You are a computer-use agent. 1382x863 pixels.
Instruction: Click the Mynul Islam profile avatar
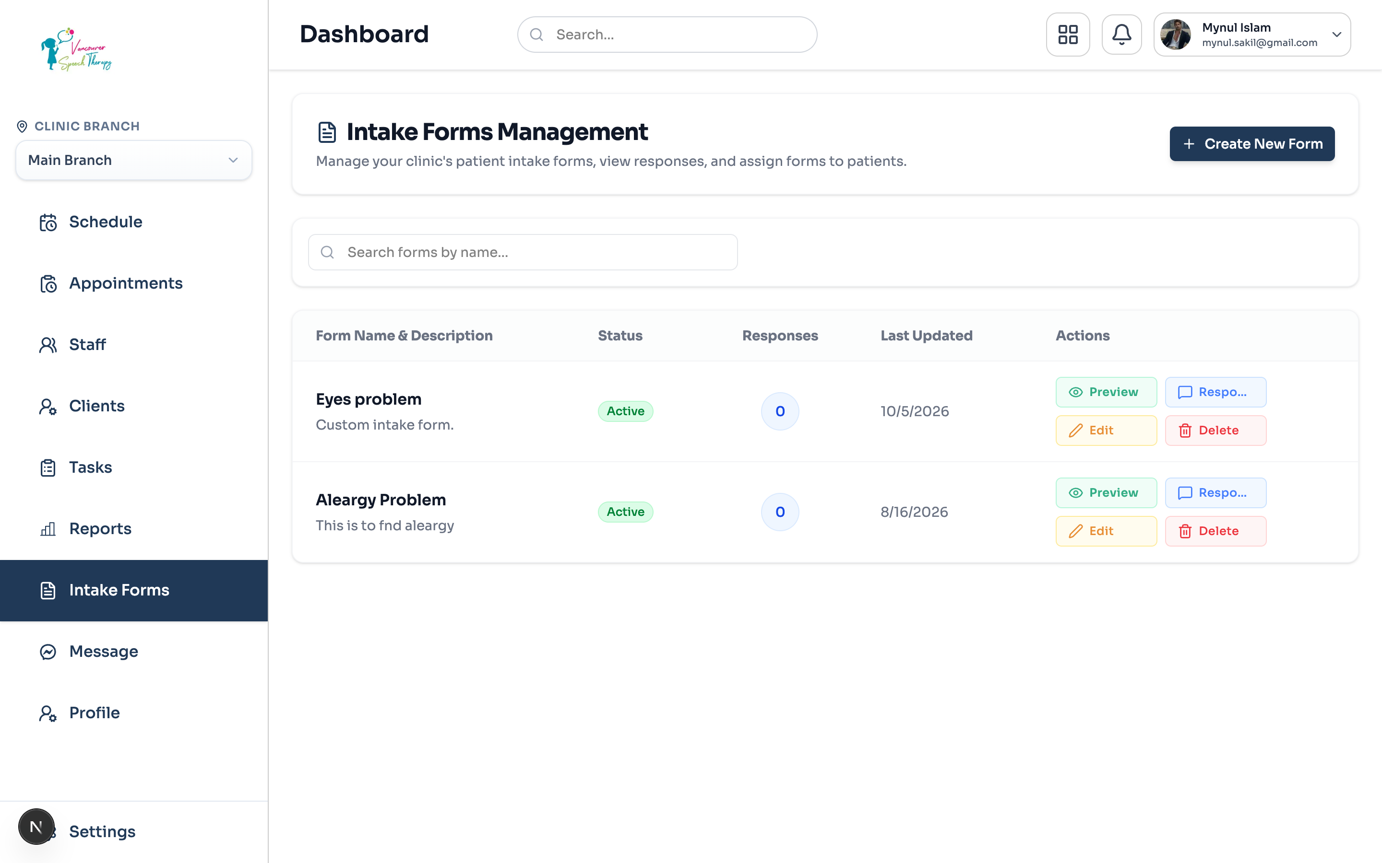click(x=1175, y=34)
